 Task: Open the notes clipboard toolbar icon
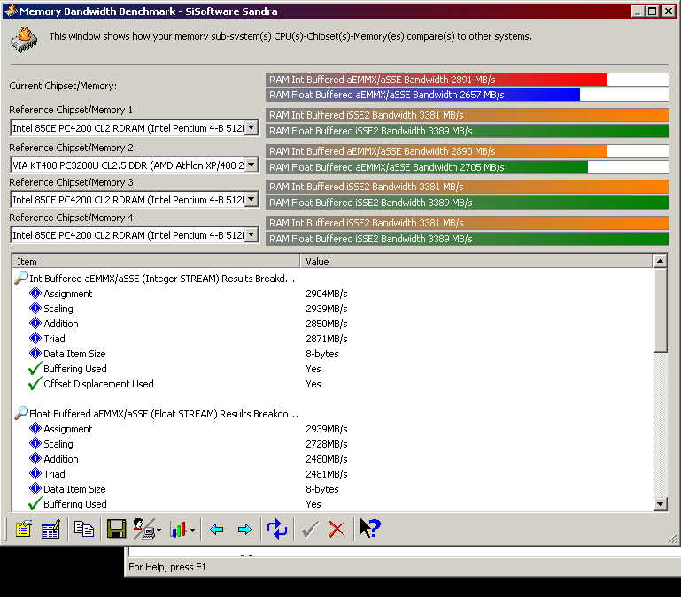pos(23,529)
